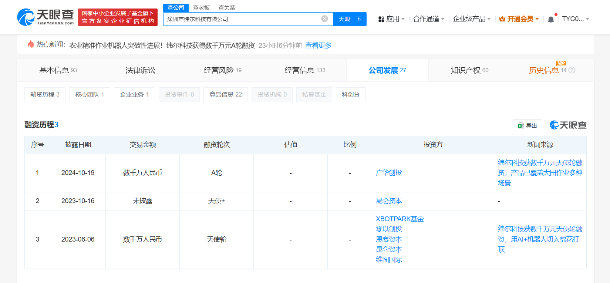Click the 披露日期 column header
610x283 pixels.
[x=78, y=145]
